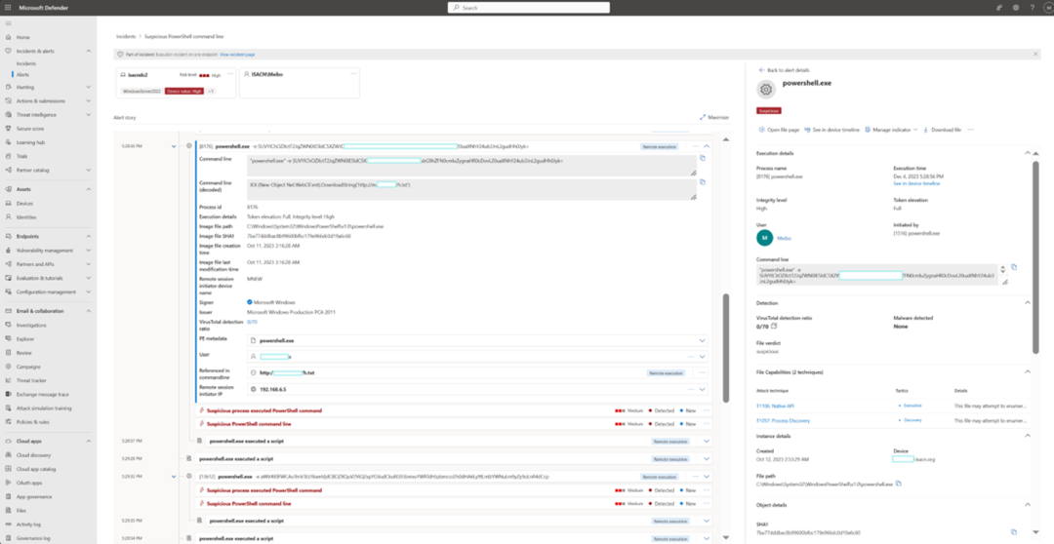Open the VirusTotal detection ratio external icon
Image resolution: width=1054 pixels, height=544 pixels.
pyautogui.click(x=774, y=326)
